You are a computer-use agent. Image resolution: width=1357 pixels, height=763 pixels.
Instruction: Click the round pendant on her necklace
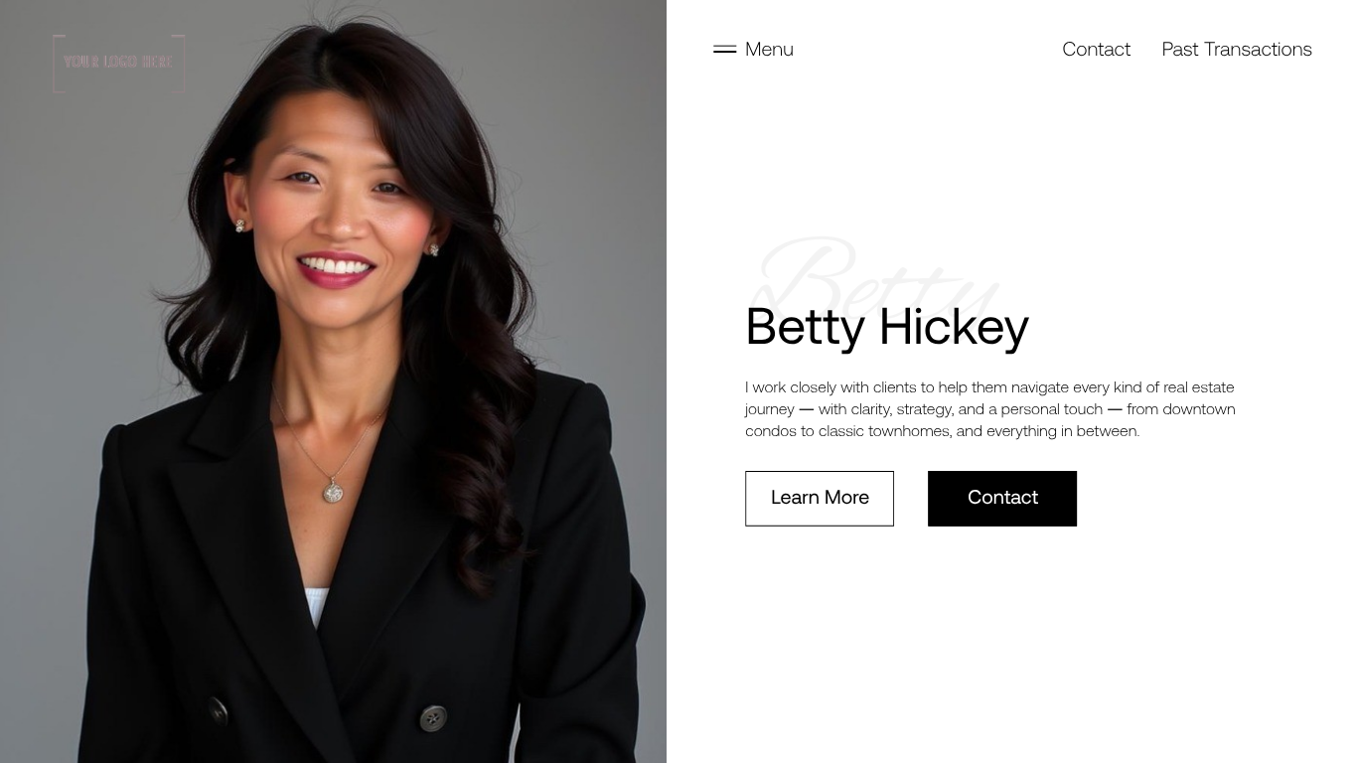point(333,491)
